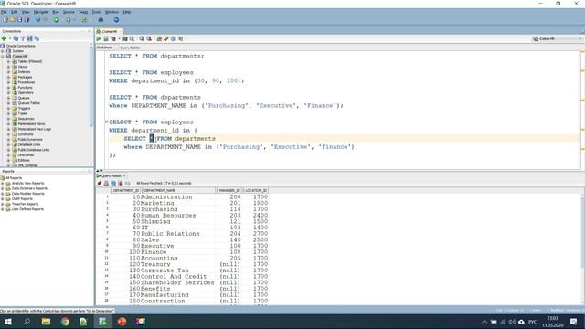This screenshot has height=329, width=585.
Task: Expand the Tables (Filtered) tree node
Action: click(8, 61)
